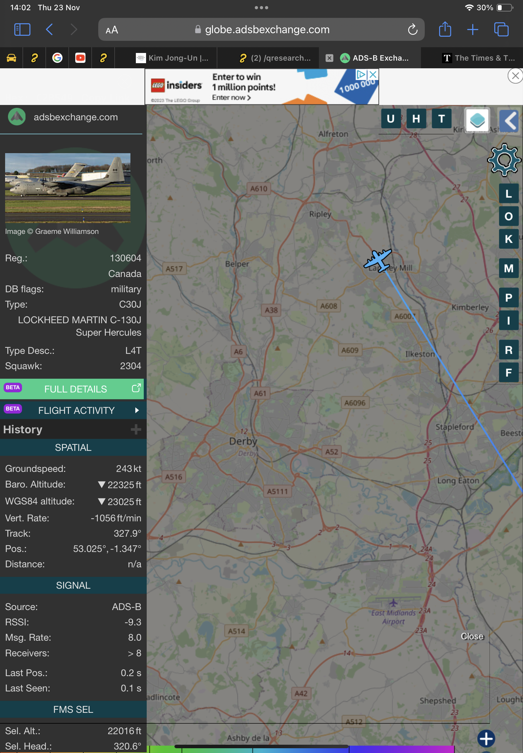Screen dimensions: 523x753
Task: Click the Type value C30J
Action: 130,304
